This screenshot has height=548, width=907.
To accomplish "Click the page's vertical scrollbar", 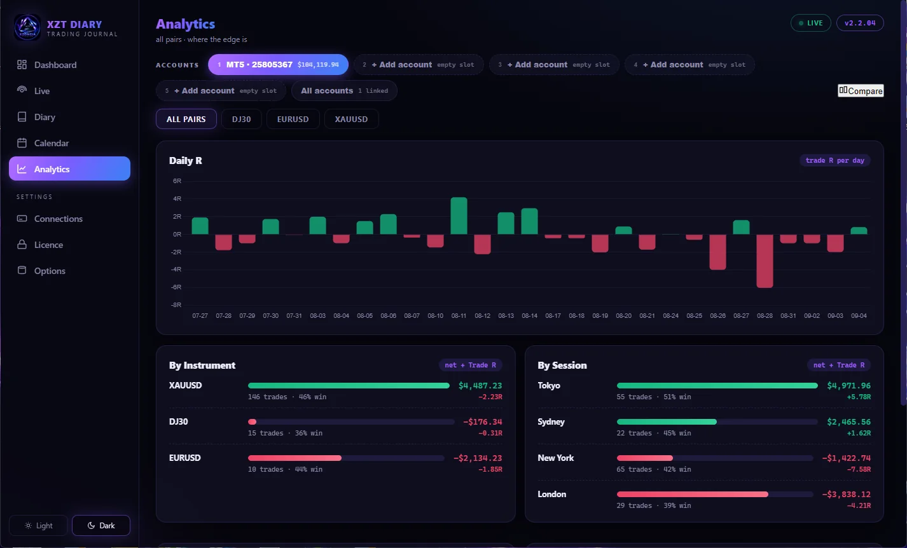I will (x=904, y=203).
